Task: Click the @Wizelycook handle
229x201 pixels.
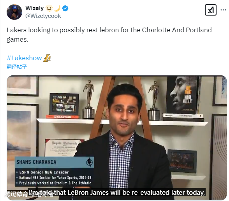Action: click(43, 16)
